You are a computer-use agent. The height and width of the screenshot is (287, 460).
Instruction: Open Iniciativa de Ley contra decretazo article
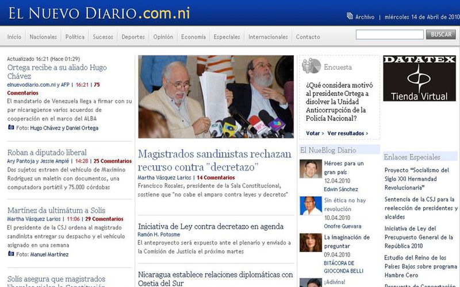210,226
